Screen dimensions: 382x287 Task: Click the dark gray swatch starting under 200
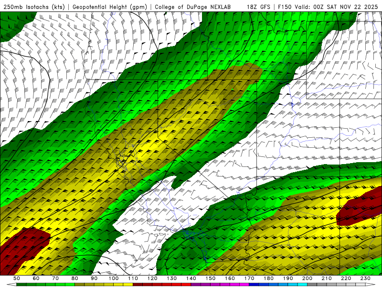[x=312, y=284]
